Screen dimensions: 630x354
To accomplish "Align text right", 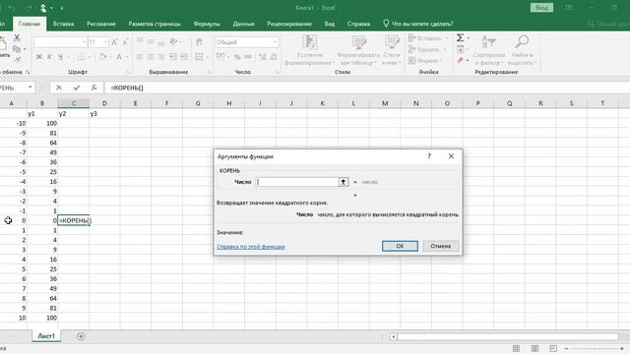I will click(x=160, y=57).
